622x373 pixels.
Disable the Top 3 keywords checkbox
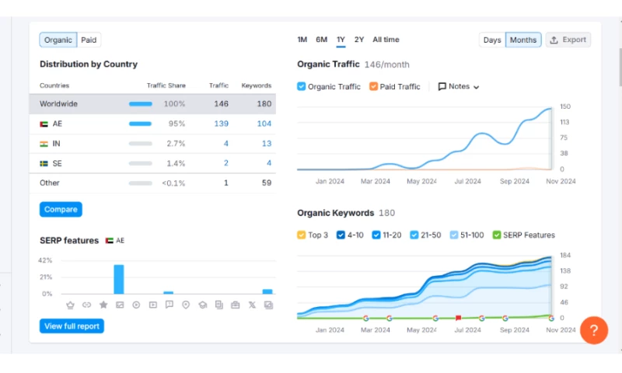point(302,235)
